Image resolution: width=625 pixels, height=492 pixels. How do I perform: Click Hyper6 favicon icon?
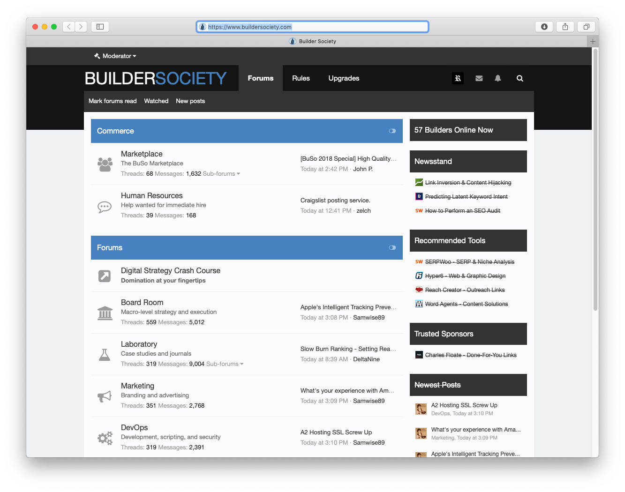pos(419,276)
